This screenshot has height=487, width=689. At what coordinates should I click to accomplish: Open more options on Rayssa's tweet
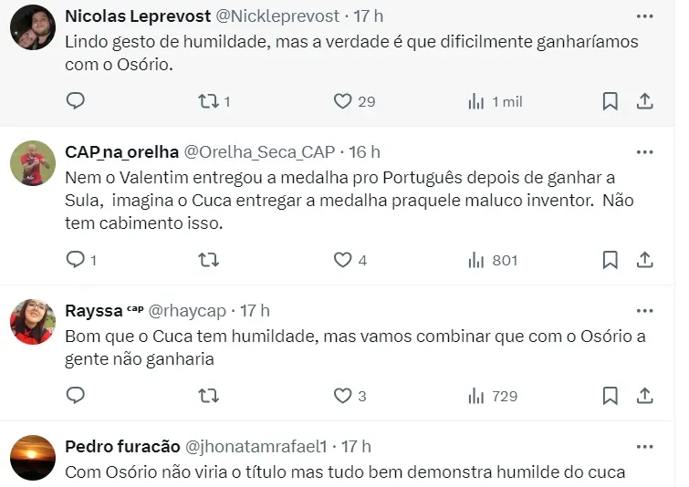(644, 311)
